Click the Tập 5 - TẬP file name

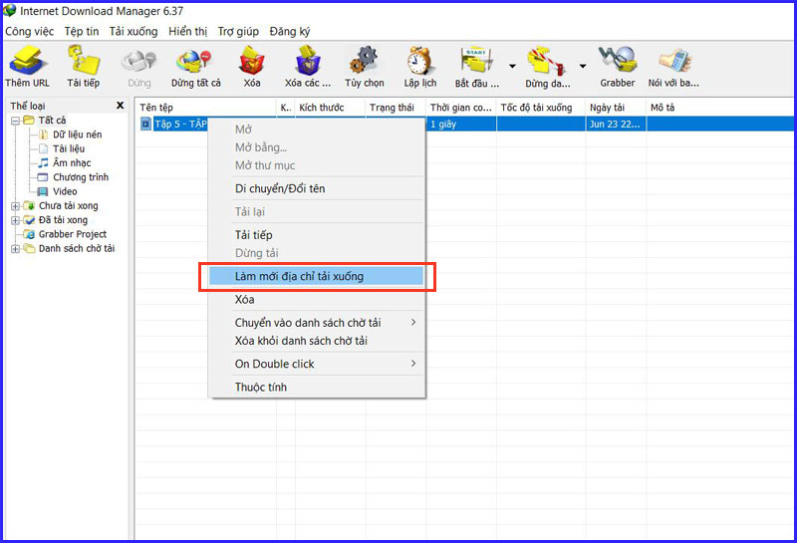180,125
